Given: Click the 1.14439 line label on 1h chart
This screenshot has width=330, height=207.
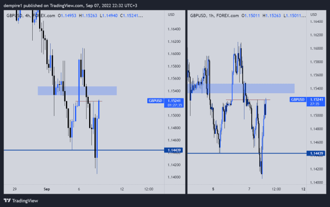Looking at the screenshot, I should pyautogui.click(x=316, y=153).
